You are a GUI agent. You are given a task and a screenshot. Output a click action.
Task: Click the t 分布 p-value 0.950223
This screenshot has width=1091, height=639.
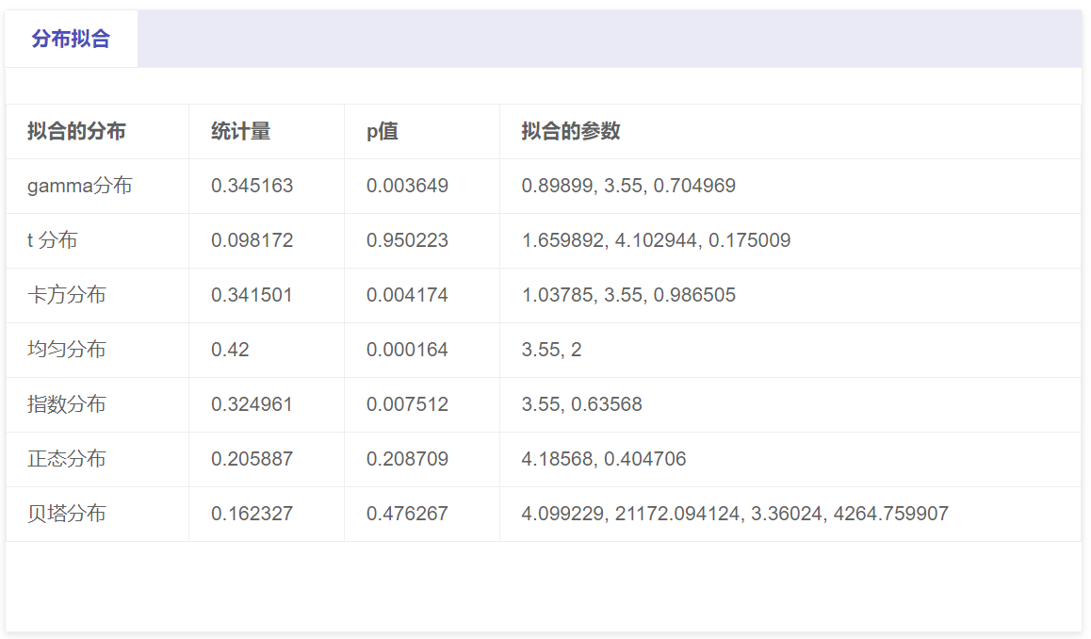click(407, 240)
